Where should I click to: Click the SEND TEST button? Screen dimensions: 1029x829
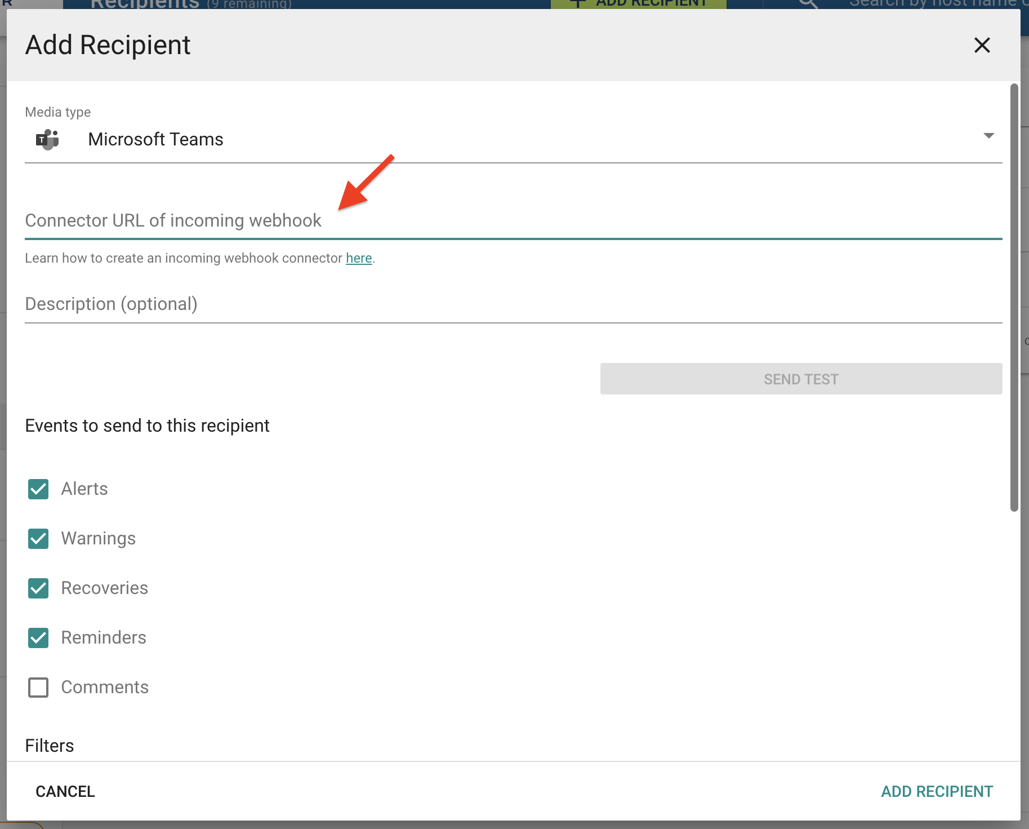(x=801, y=379)
